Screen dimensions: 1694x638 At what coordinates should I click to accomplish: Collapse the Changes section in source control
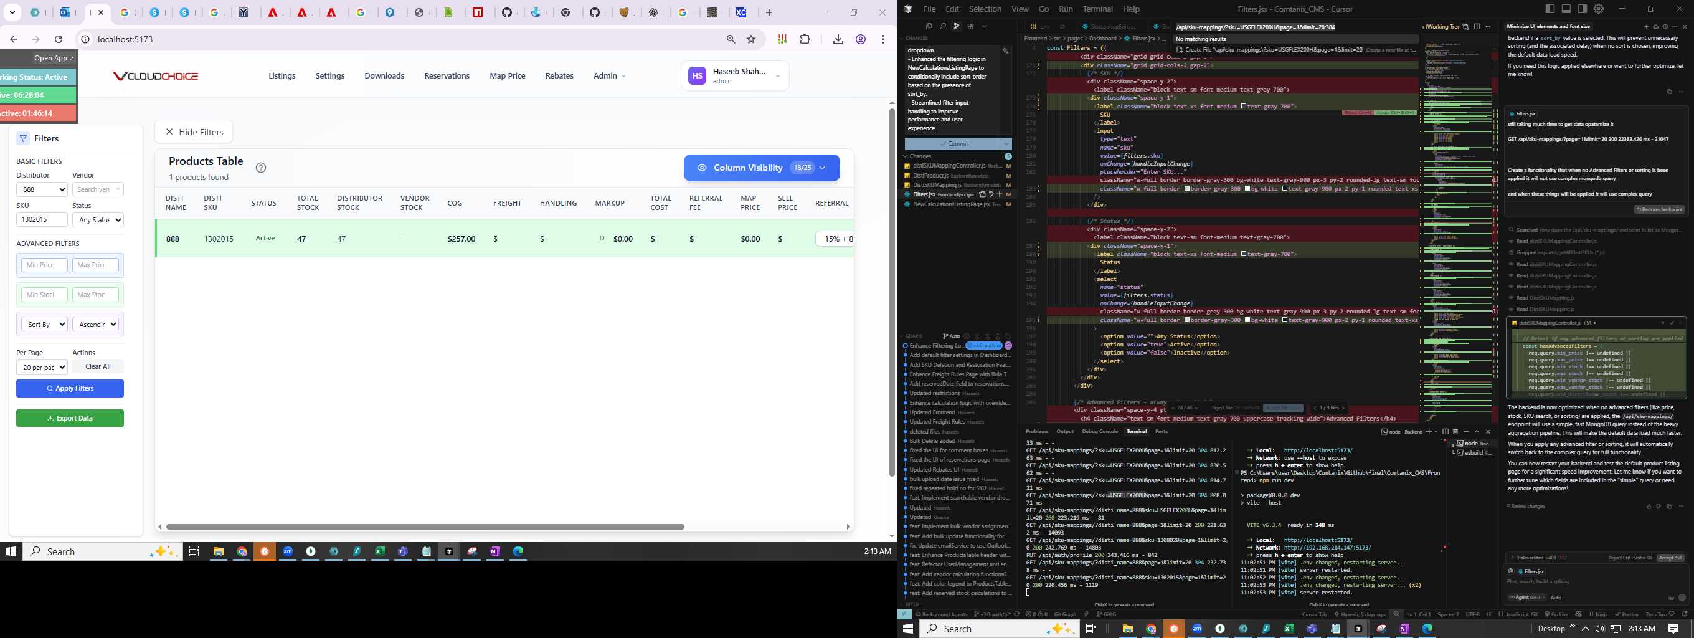(x=906, y=156)
